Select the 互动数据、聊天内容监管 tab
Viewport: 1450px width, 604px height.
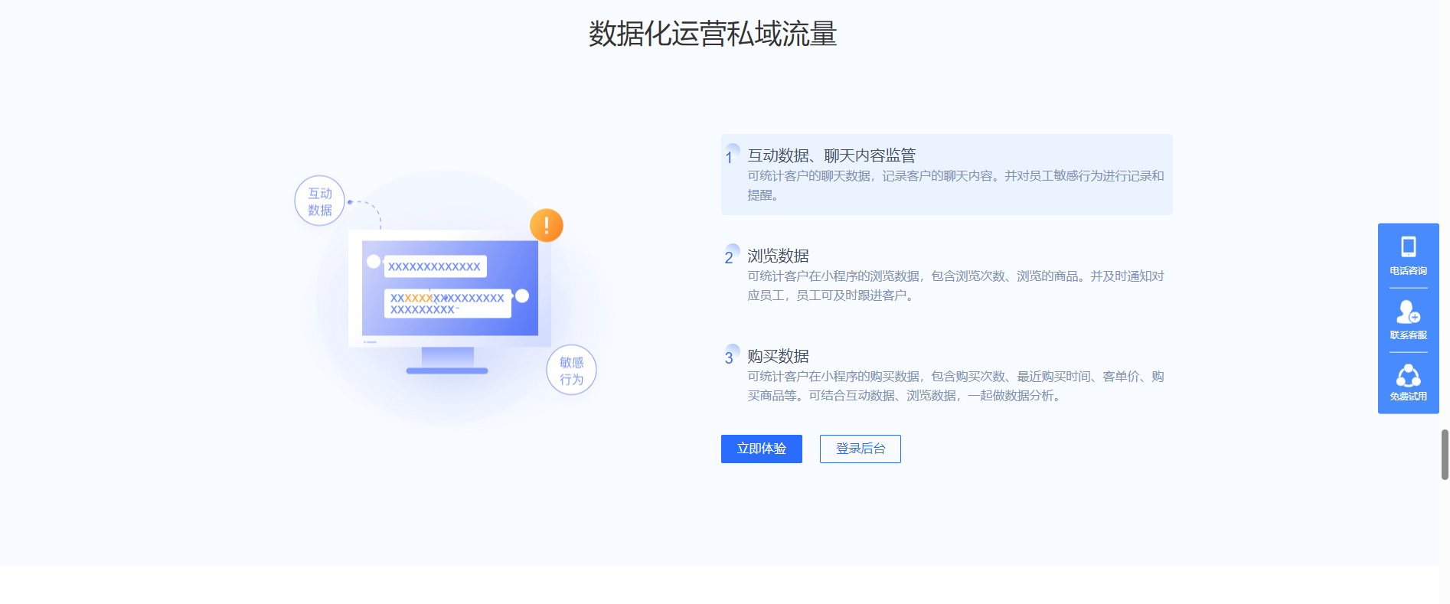click(831, 156)
